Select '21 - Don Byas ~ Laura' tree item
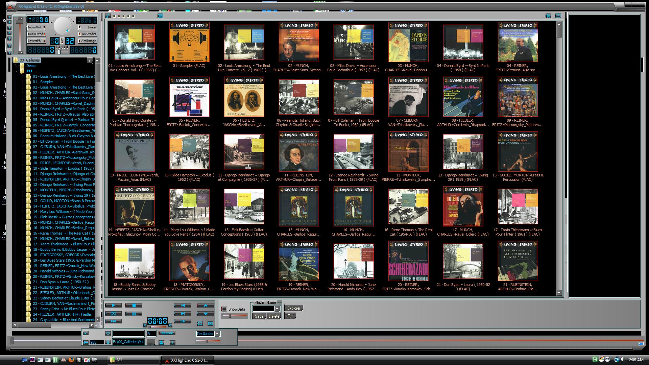This screenshot has width=649, height=365. 61,282
